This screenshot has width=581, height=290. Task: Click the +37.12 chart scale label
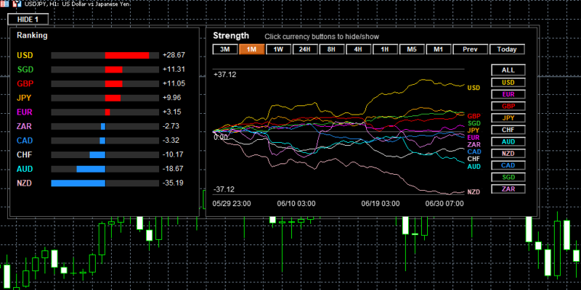click(x=224, y=75)
